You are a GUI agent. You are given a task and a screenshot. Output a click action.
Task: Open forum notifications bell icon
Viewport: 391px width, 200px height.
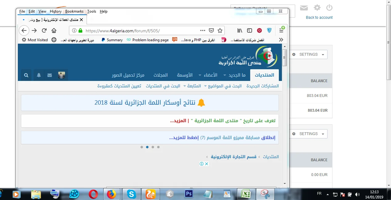tap(39, 75)
